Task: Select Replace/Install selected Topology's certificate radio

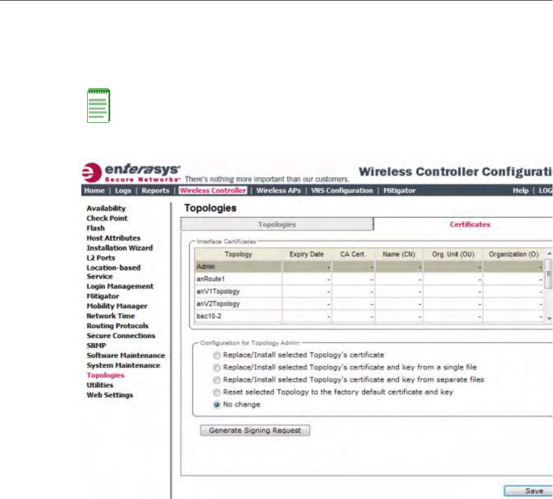Action: 217,355
